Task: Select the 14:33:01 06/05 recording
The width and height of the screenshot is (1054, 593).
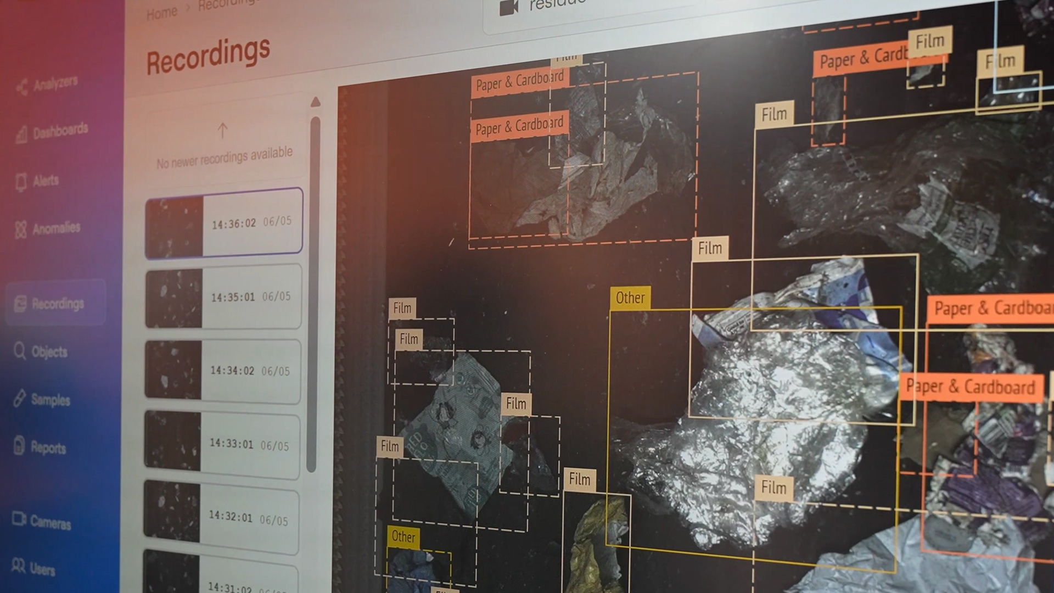Action: [x=222, y=444]
